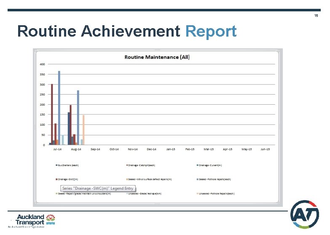Image resolution: width=330 pixels, height=235 pixels.
Task: Click the Drainage -SWC(m) legend color swatch
Action: point(56,180)
